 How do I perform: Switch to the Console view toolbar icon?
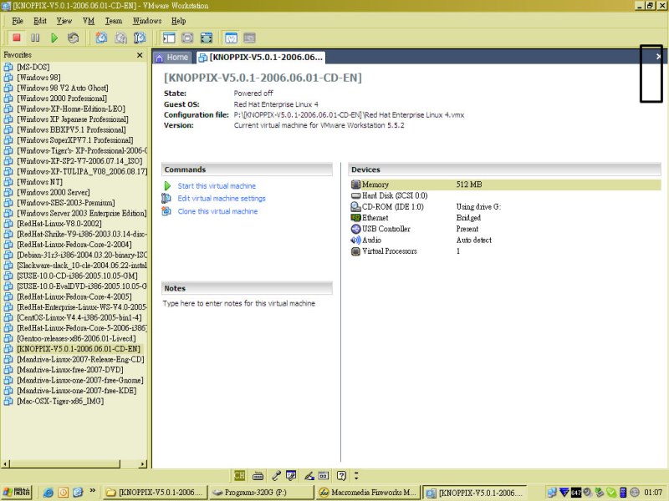pos(249,38)
